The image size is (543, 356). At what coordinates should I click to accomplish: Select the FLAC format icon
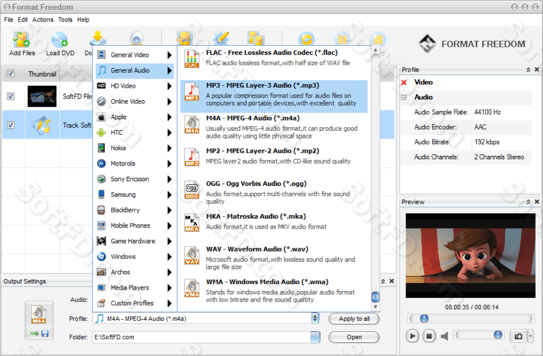[192, 59]
